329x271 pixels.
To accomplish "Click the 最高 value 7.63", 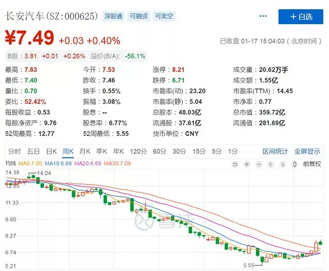I will coord(31,70).
